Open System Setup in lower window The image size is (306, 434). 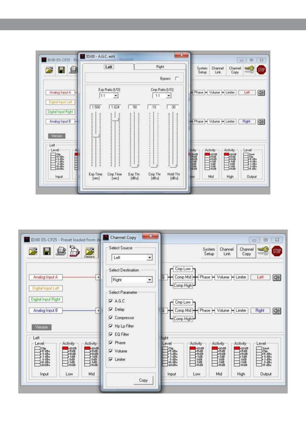point(209,251)
